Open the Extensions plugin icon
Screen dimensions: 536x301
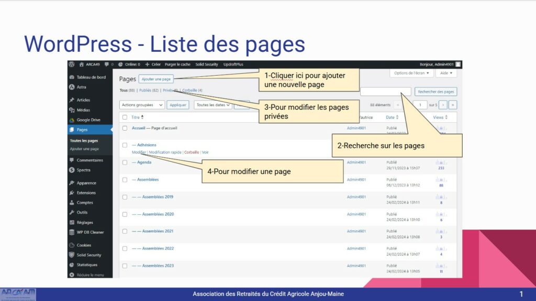click(72, 192)
